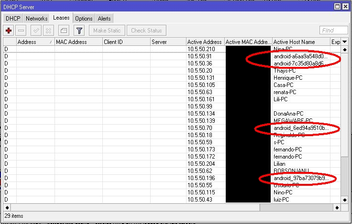Sort by the MAC Address column header
Screen dimensions: 352x224
pos(78,42)
